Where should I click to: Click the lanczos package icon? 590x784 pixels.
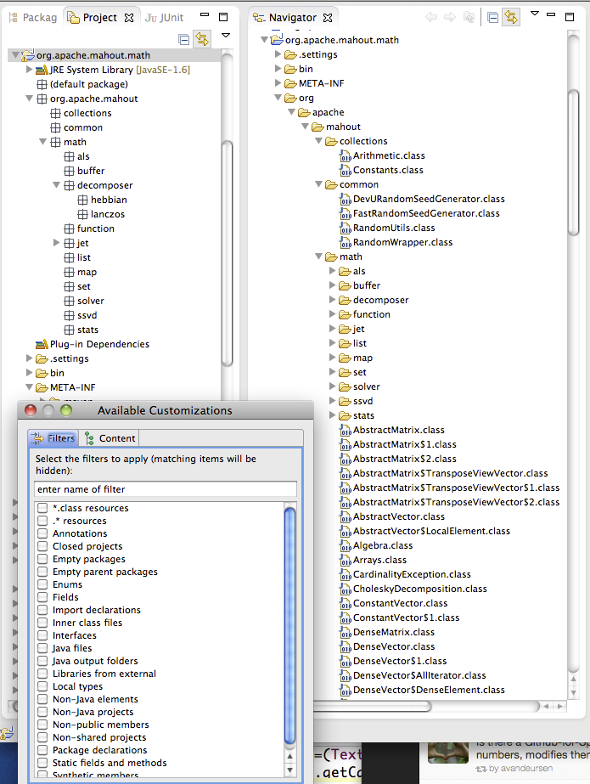(x=83, y=214)
